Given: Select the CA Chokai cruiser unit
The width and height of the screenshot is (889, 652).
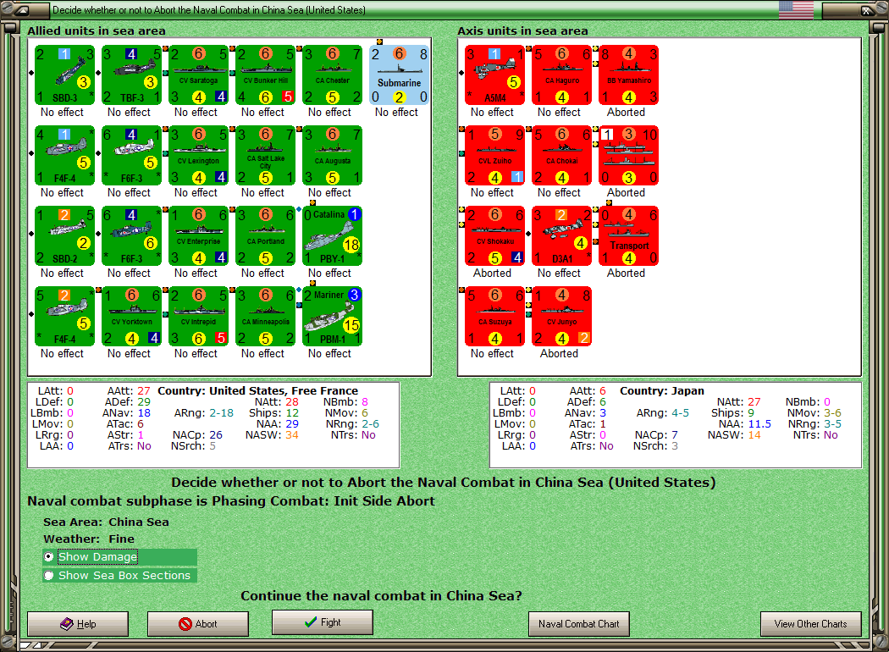Looking at the screenshot, I should point(562,156).
